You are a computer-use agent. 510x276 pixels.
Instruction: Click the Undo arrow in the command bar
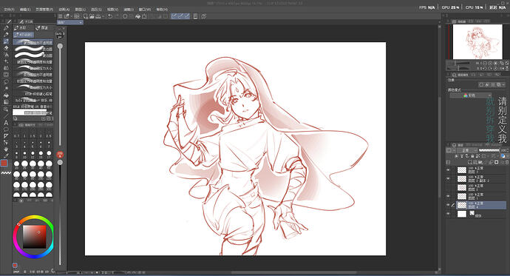tap(110, 16)
